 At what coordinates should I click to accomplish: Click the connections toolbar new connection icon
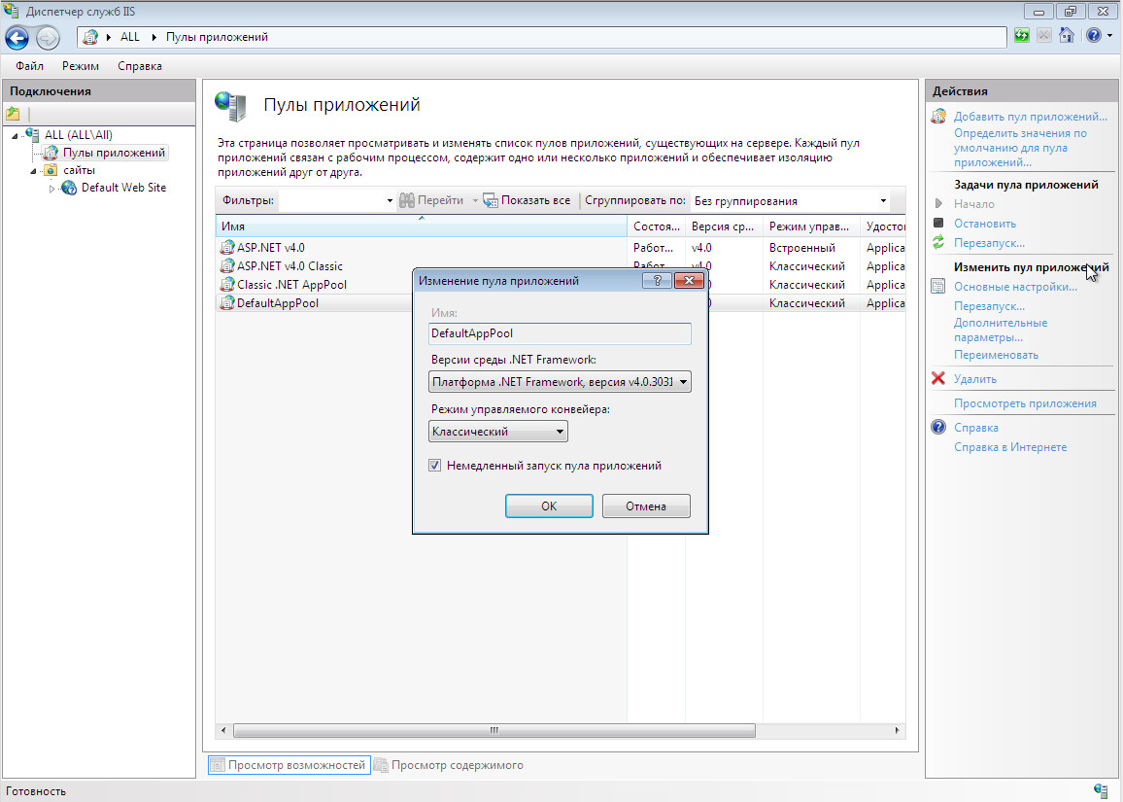[13, 113]
